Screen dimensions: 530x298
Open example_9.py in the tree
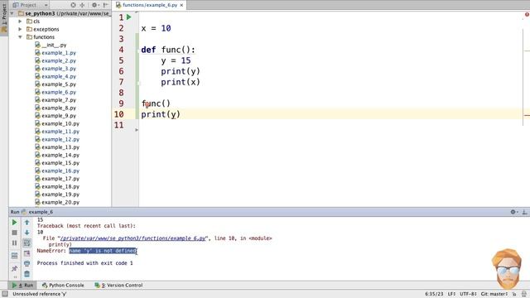[55, 116]
